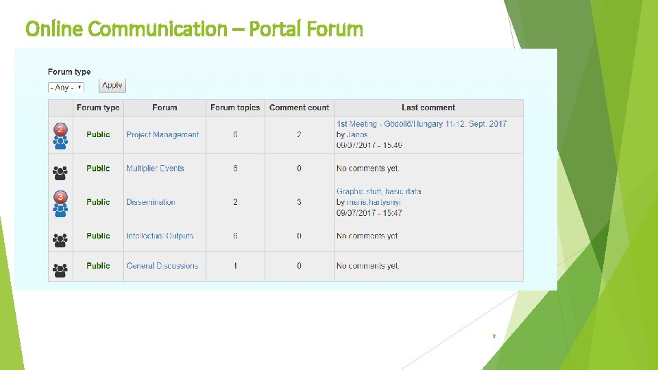Click the Comment count column header
The width and height of the screenshot is (658, 370).
(x=300, y=108)
